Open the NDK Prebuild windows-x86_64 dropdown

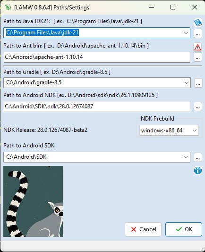tap(169, 130)
